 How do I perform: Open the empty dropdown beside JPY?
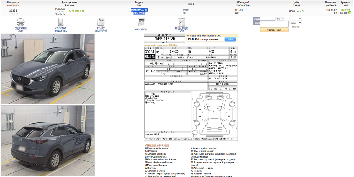tap(296, 19)
